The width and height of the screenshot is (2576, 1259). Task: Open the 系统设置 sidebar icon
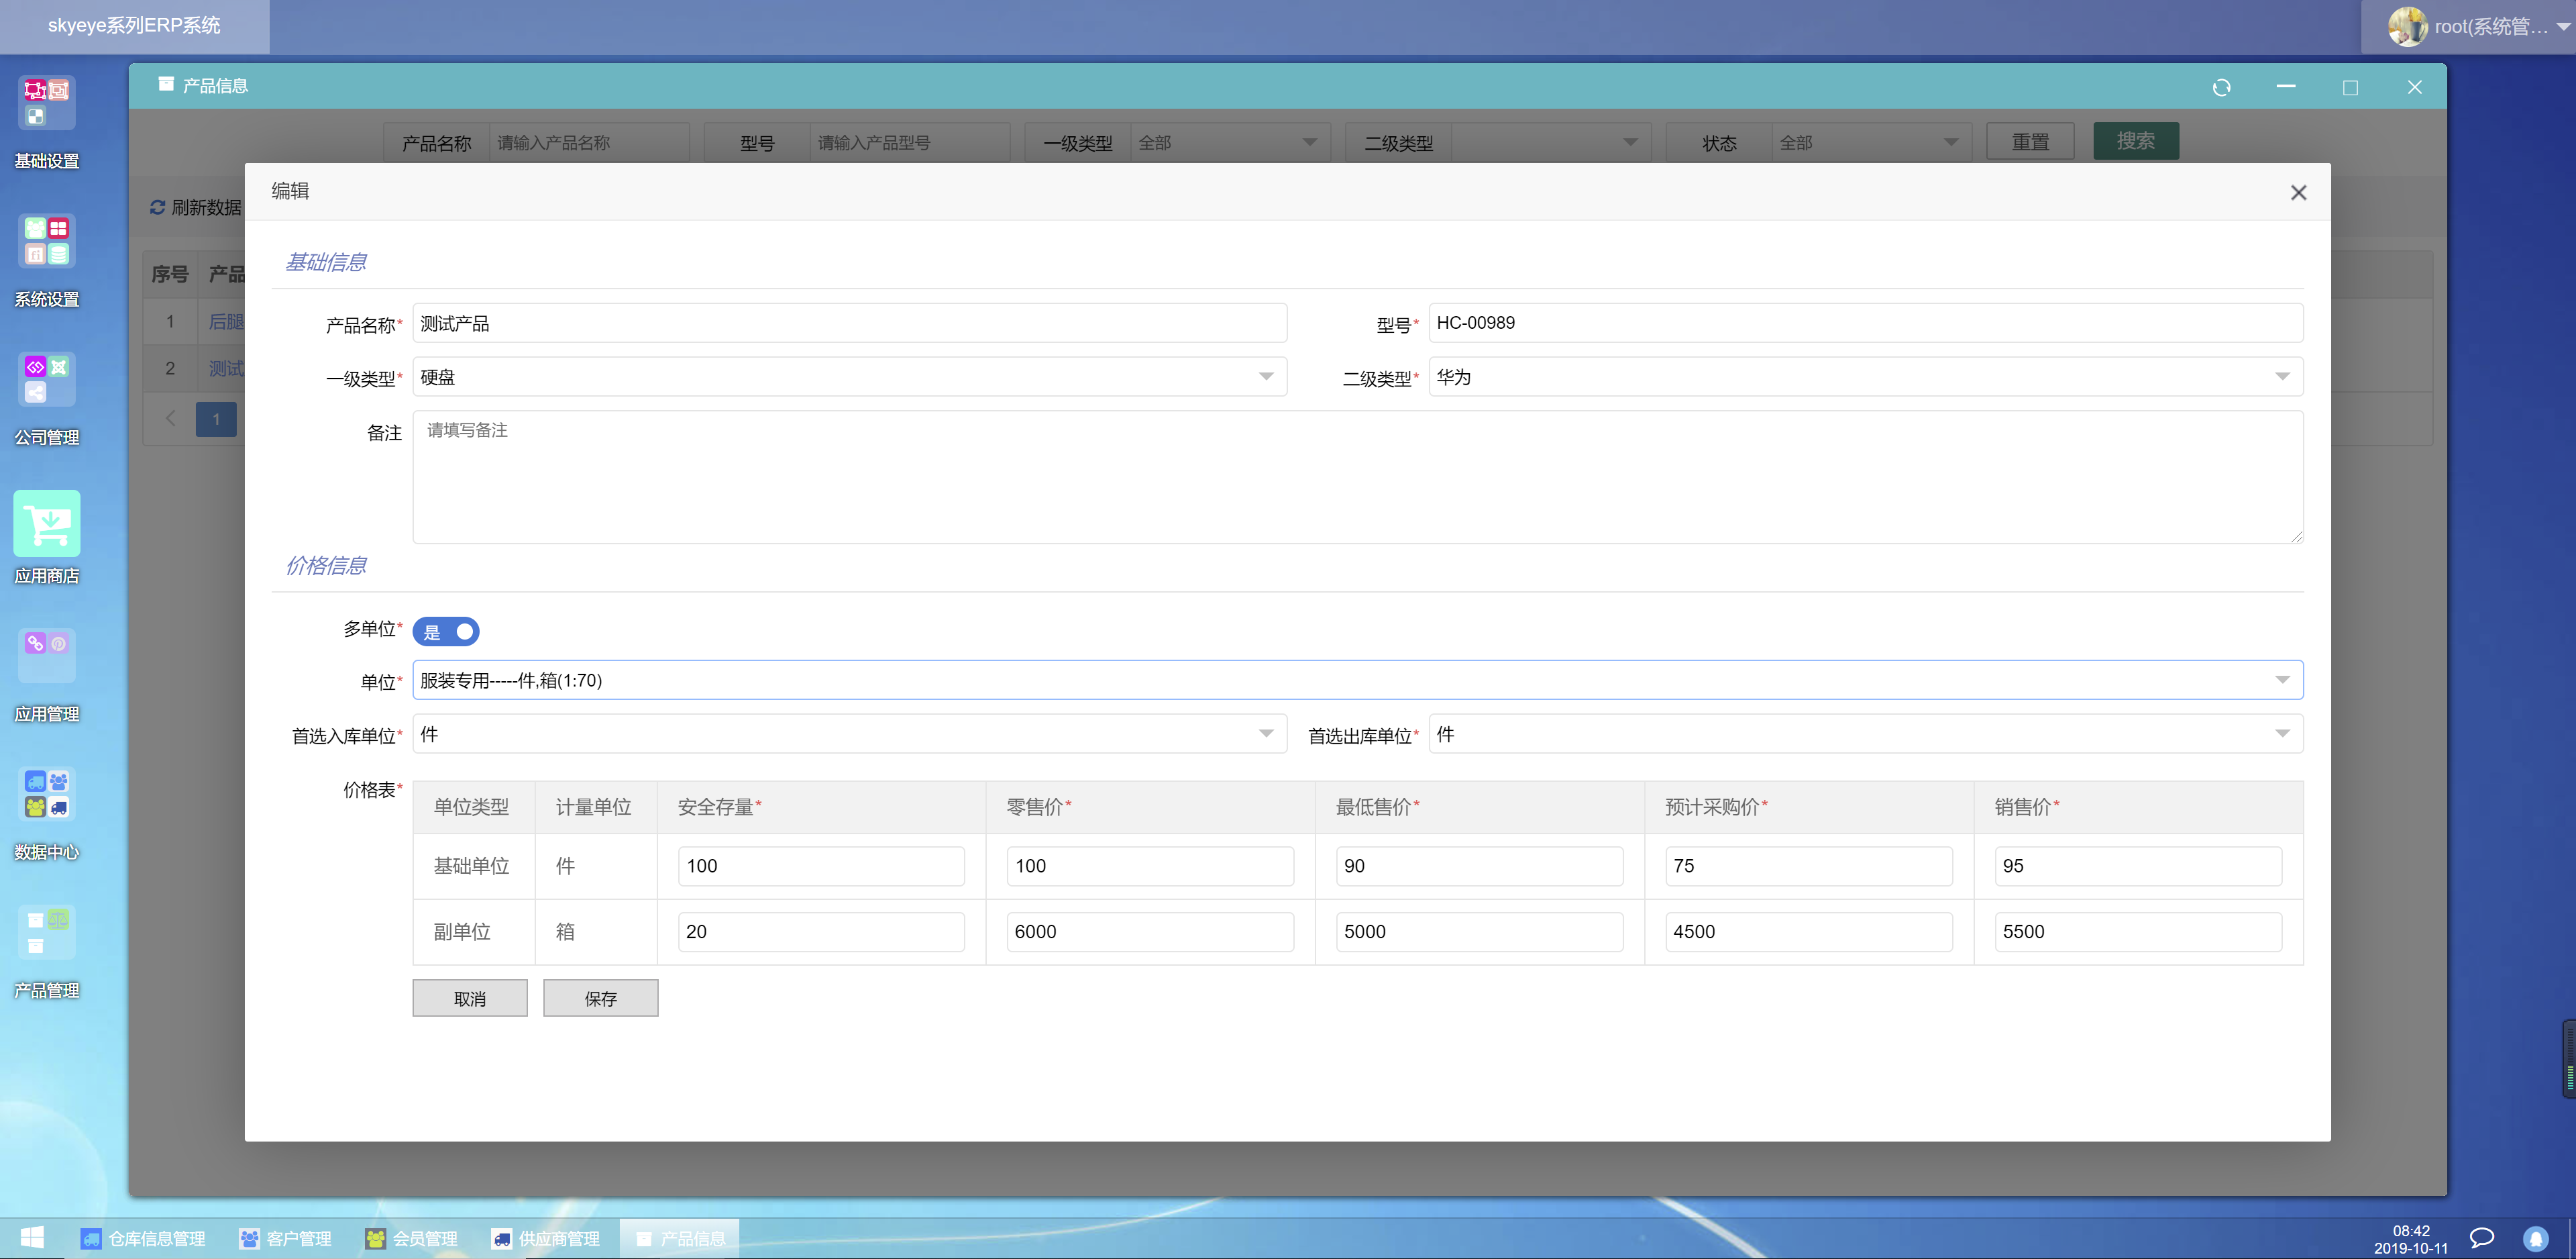[x=46, y=242]
